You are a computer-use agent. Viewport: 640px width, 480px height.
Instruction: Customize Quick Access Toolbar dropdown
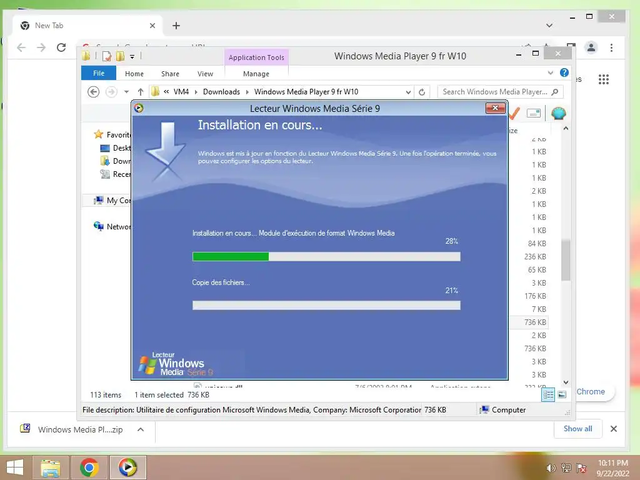132,57
